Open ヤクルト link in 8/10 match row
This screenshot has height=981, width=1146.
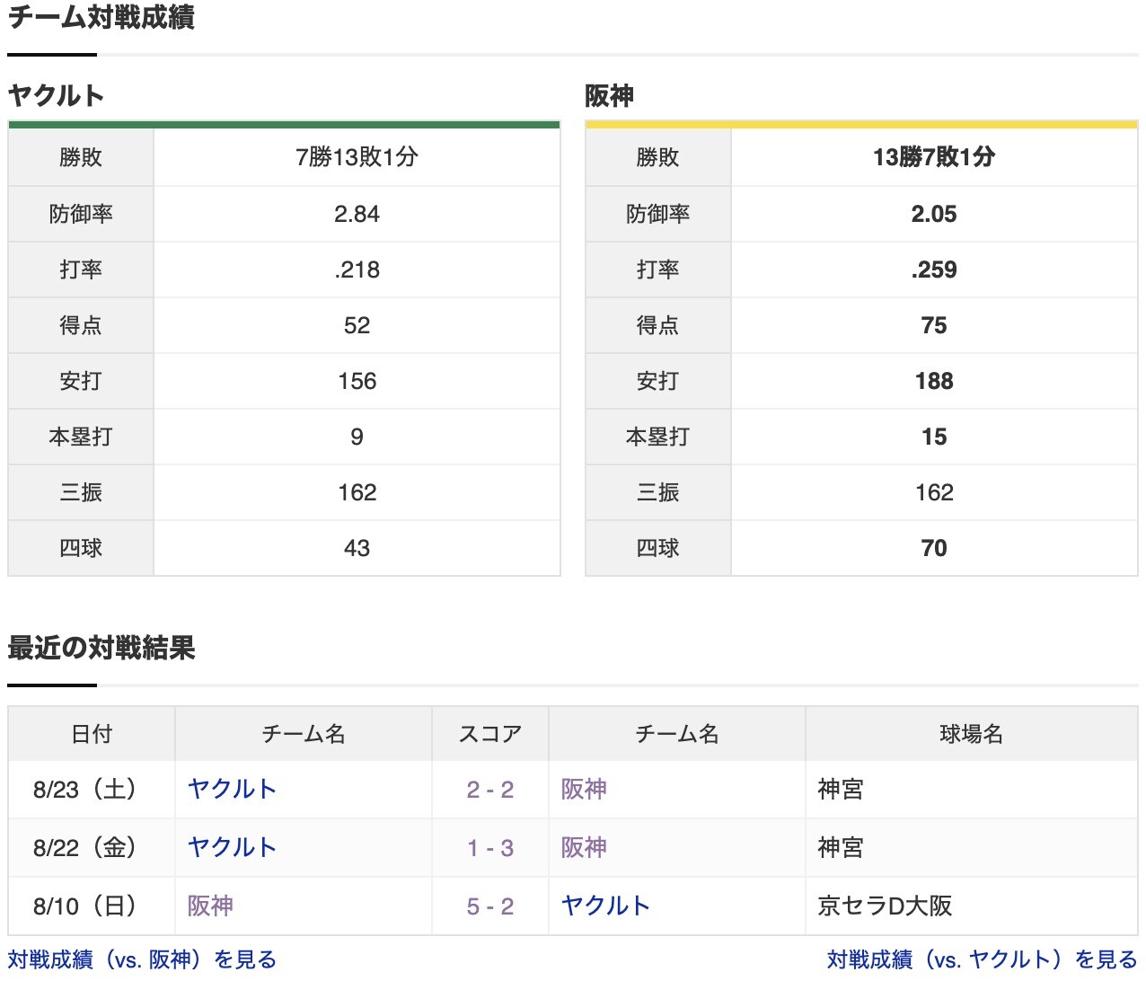pyautogui.click(x=605, y=906)
